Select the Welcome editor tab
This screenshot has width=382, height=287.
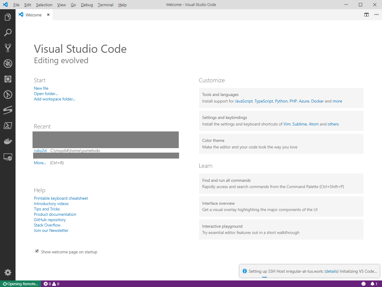point(34,15)
